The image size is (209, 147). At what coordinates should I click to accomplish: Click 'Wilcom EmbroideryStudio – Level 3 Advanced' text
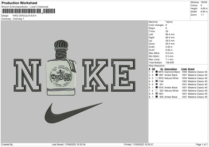(25, 7)
